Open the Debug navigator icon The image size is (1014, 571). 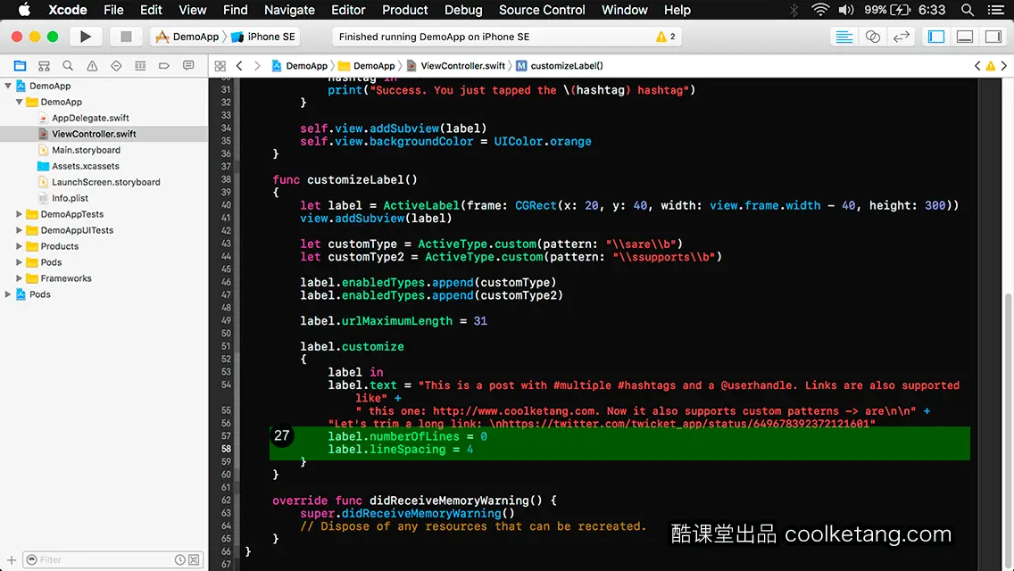tap(139, 65)
